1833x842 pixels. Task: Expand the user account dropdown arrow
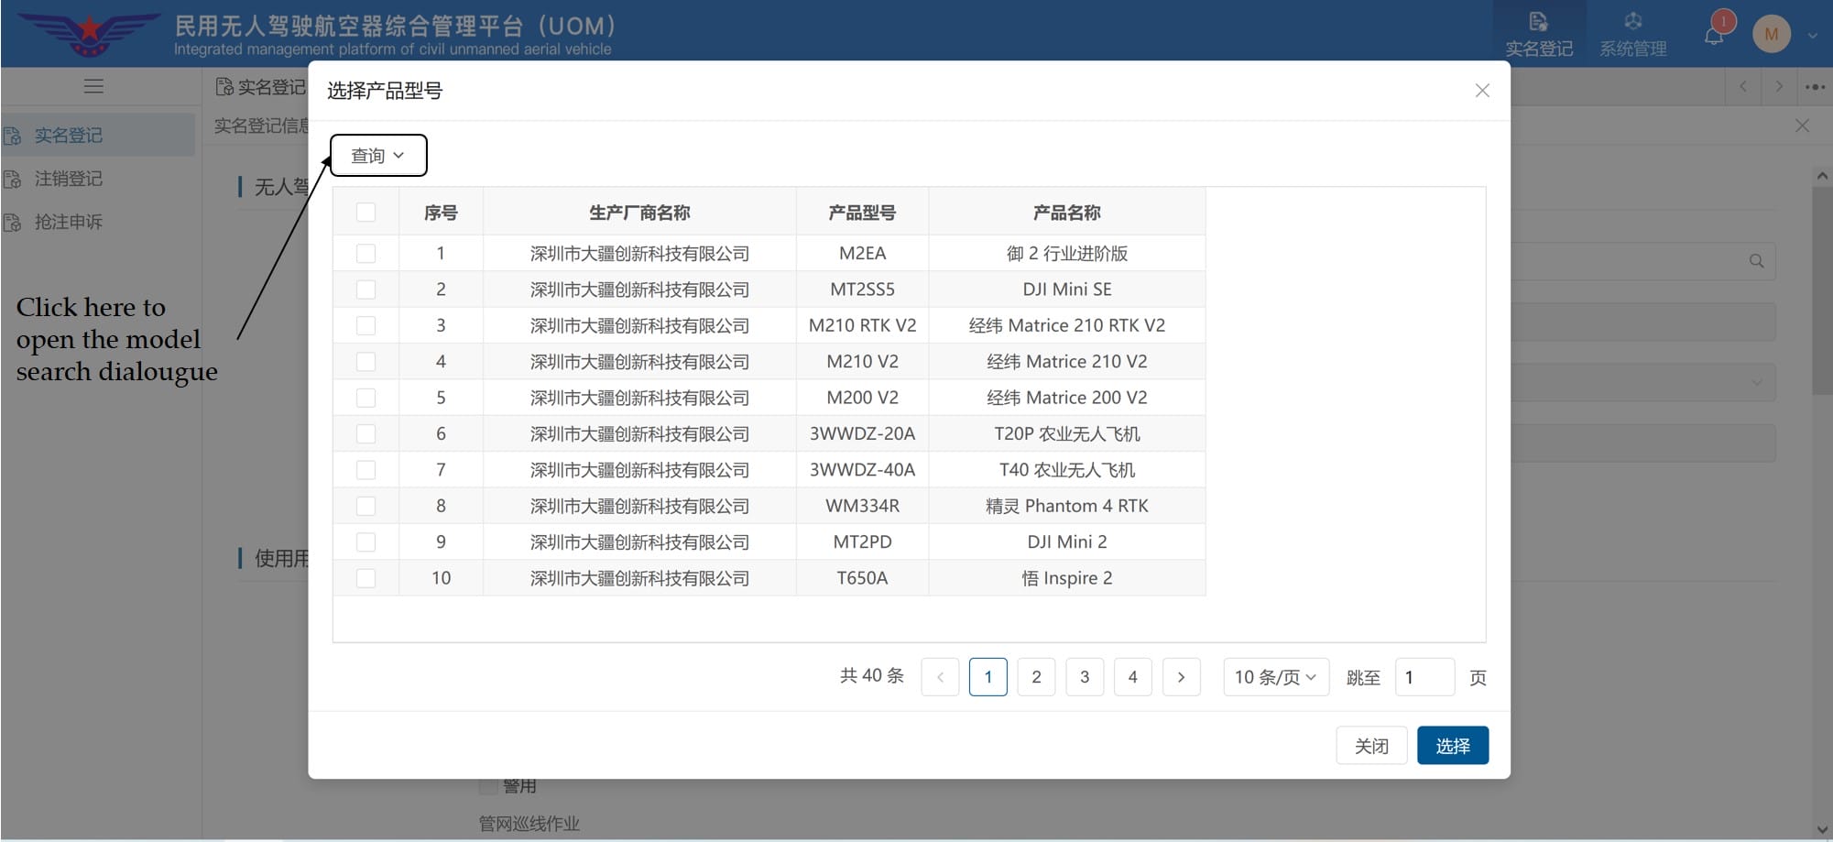click(x=1812, y=36)
